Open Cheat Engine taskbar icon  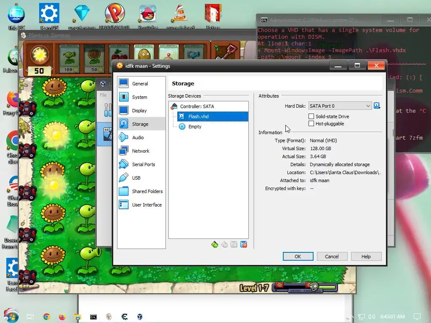coord(125,317)
